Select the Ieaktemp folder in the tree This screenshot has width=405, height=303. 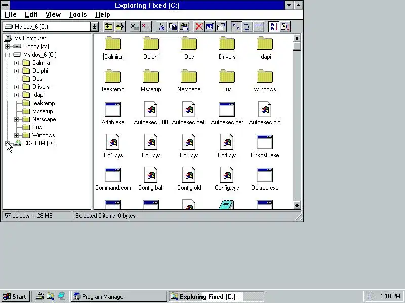(44, 103)
